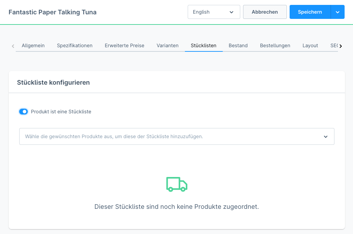Click the right tab-scroll arrow
Image resolution: width=353 pixels, height=234 pixels.
click(341, 46)
